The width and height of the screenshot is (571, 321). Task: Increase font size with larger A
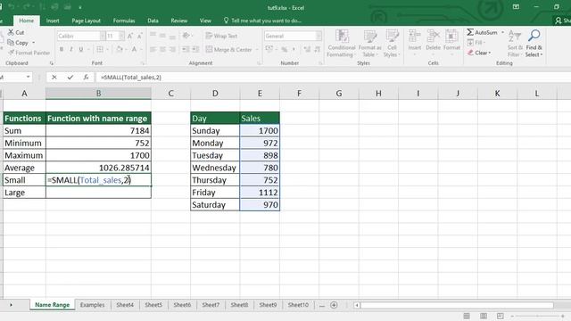click(130, 36)
